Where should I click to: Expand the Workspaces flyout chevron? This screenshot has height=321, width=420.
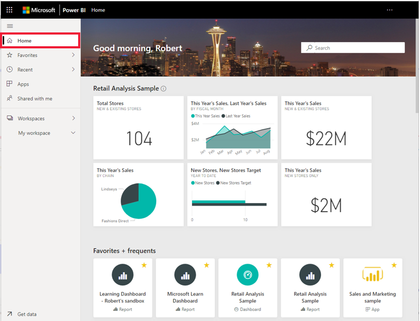73,118
